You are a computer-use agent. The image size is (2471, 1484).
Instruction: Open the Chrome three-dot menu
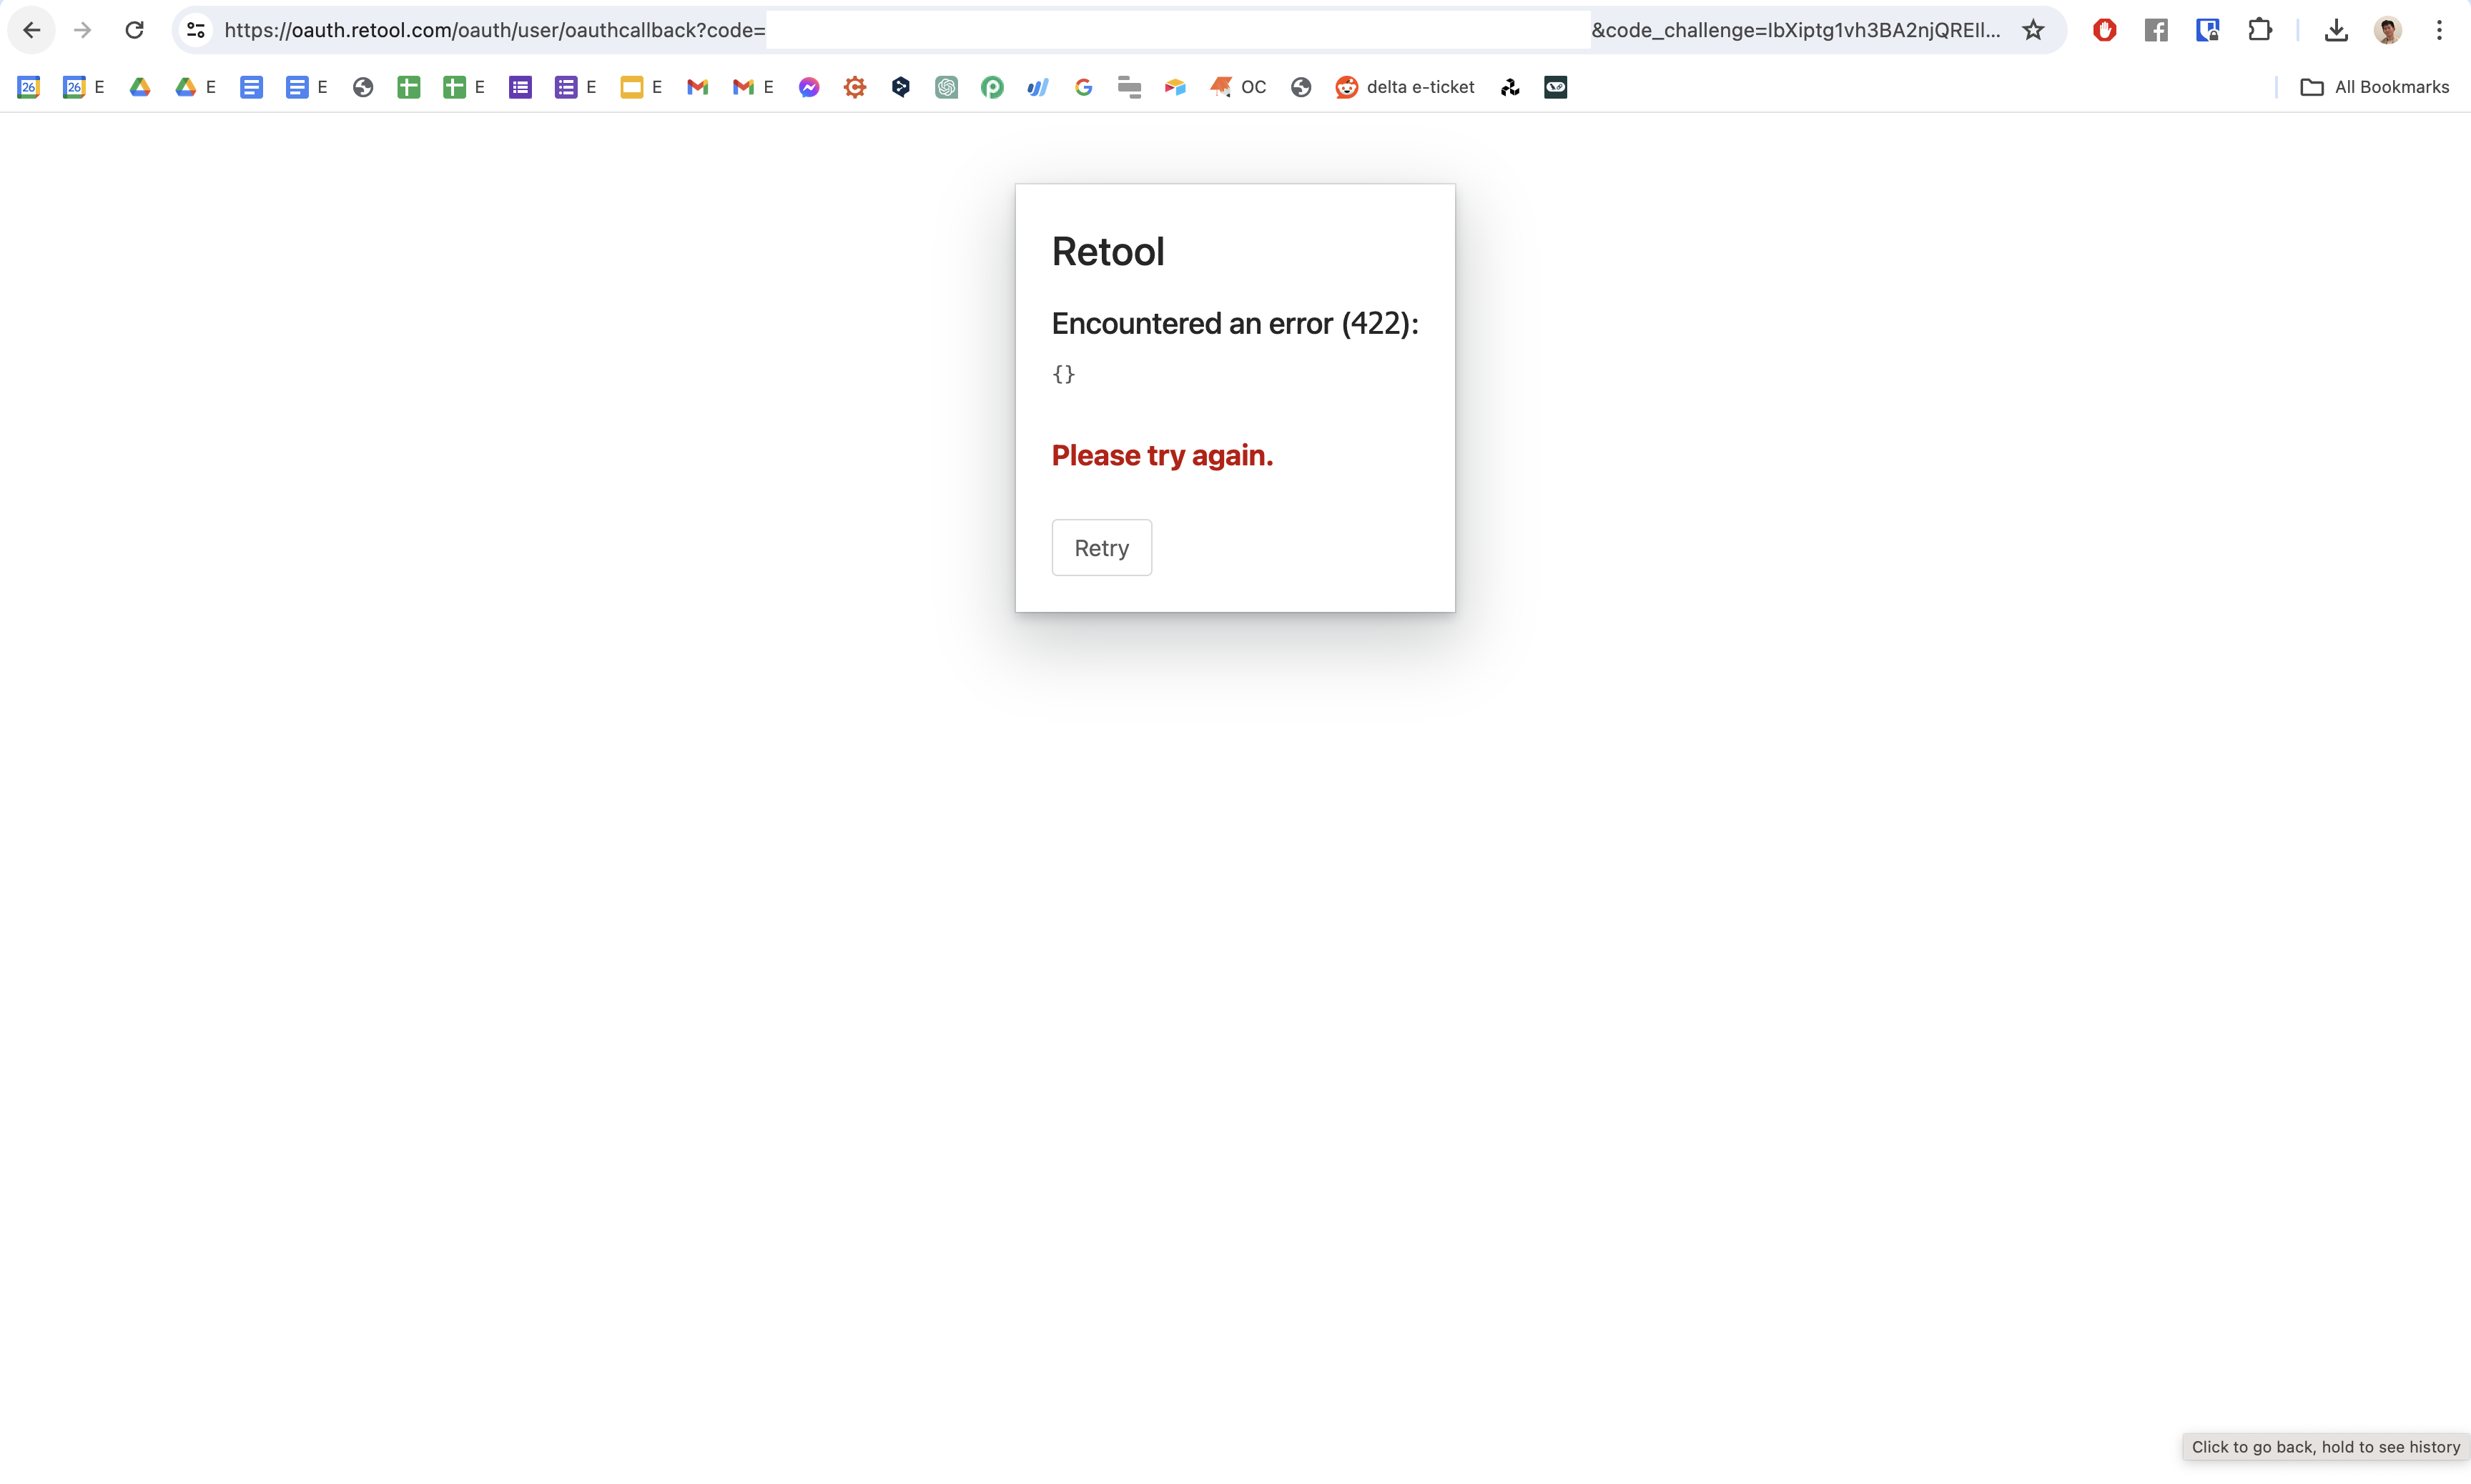tap(2439, 30)
